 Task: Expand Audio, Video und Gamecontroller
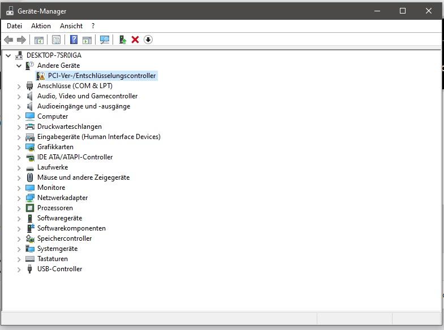[x=19, y=97]
